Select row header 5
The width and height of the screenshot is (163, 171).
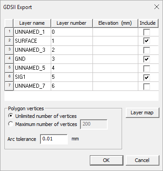9,68
